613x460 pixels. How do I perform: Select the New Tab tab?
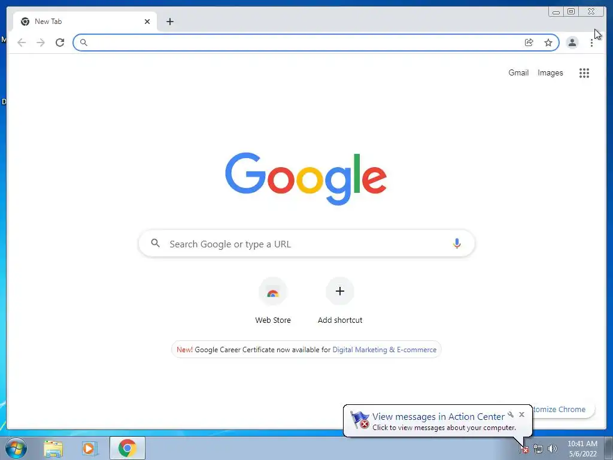pyautogui.click(x=85, y=22)
